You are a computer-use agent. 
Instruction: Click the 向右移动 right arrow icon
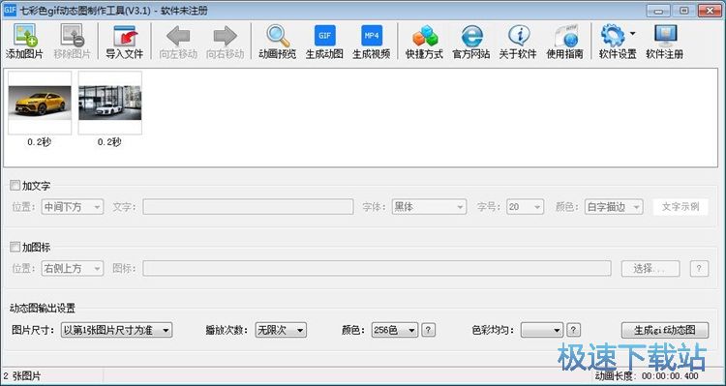pyautogui.click(x=225, y=36)
